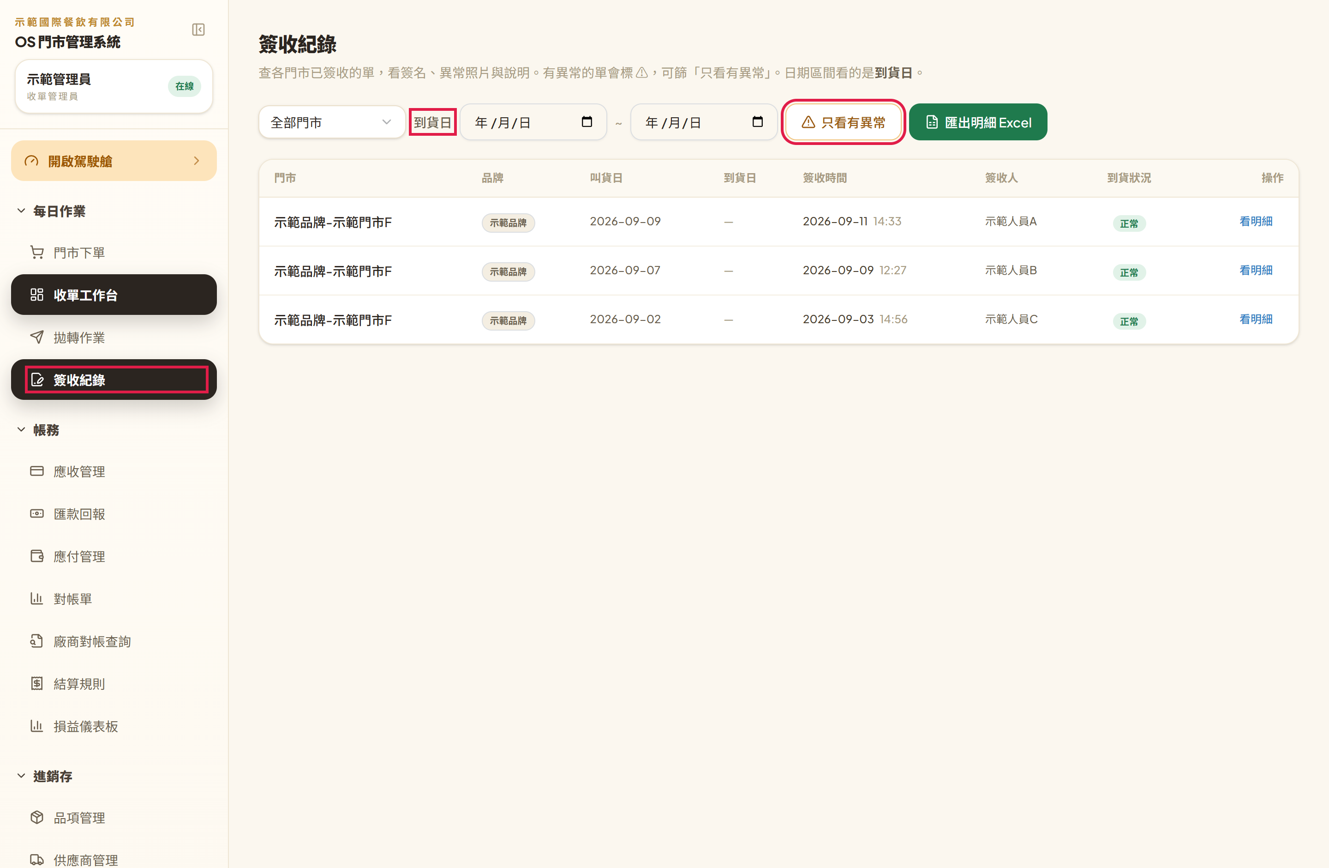Click sign time 2026-09-11 14:33

tap(852, 221)
